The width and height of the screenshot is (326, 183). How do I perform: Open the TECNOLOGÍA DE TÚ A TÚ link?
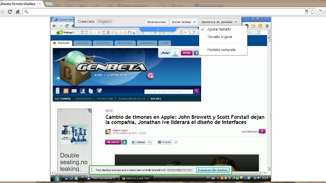click(131, 98)
